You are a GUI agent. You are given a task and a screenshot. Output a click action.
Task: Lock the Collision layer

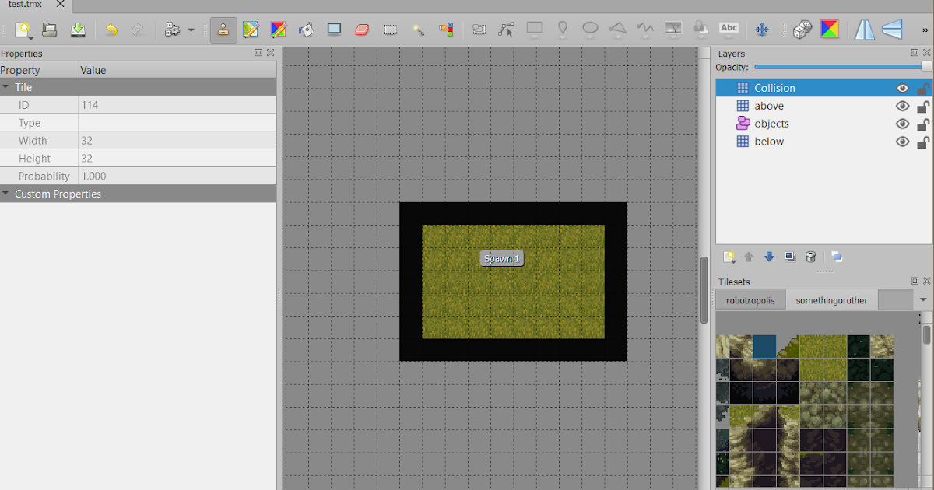coord(923,88)
